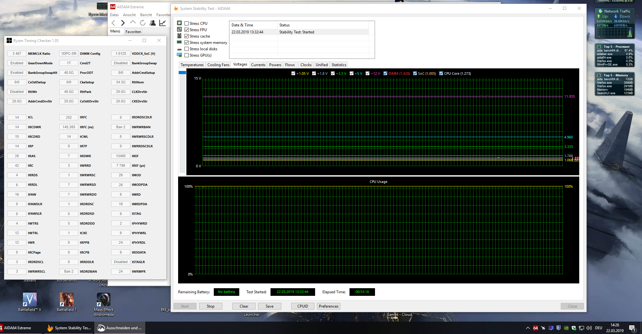
Task: Open the taskbar clock showing 14:26
Action: click(x=615, y=328)
